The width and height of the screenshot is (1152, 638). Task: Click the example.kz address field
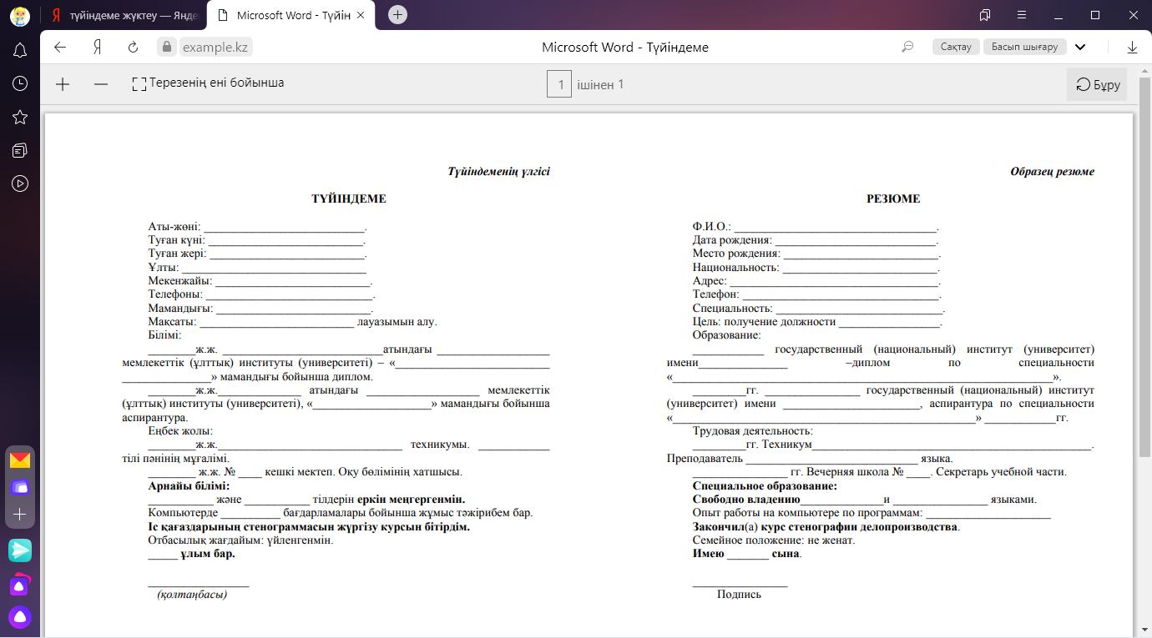click(216, 47)
